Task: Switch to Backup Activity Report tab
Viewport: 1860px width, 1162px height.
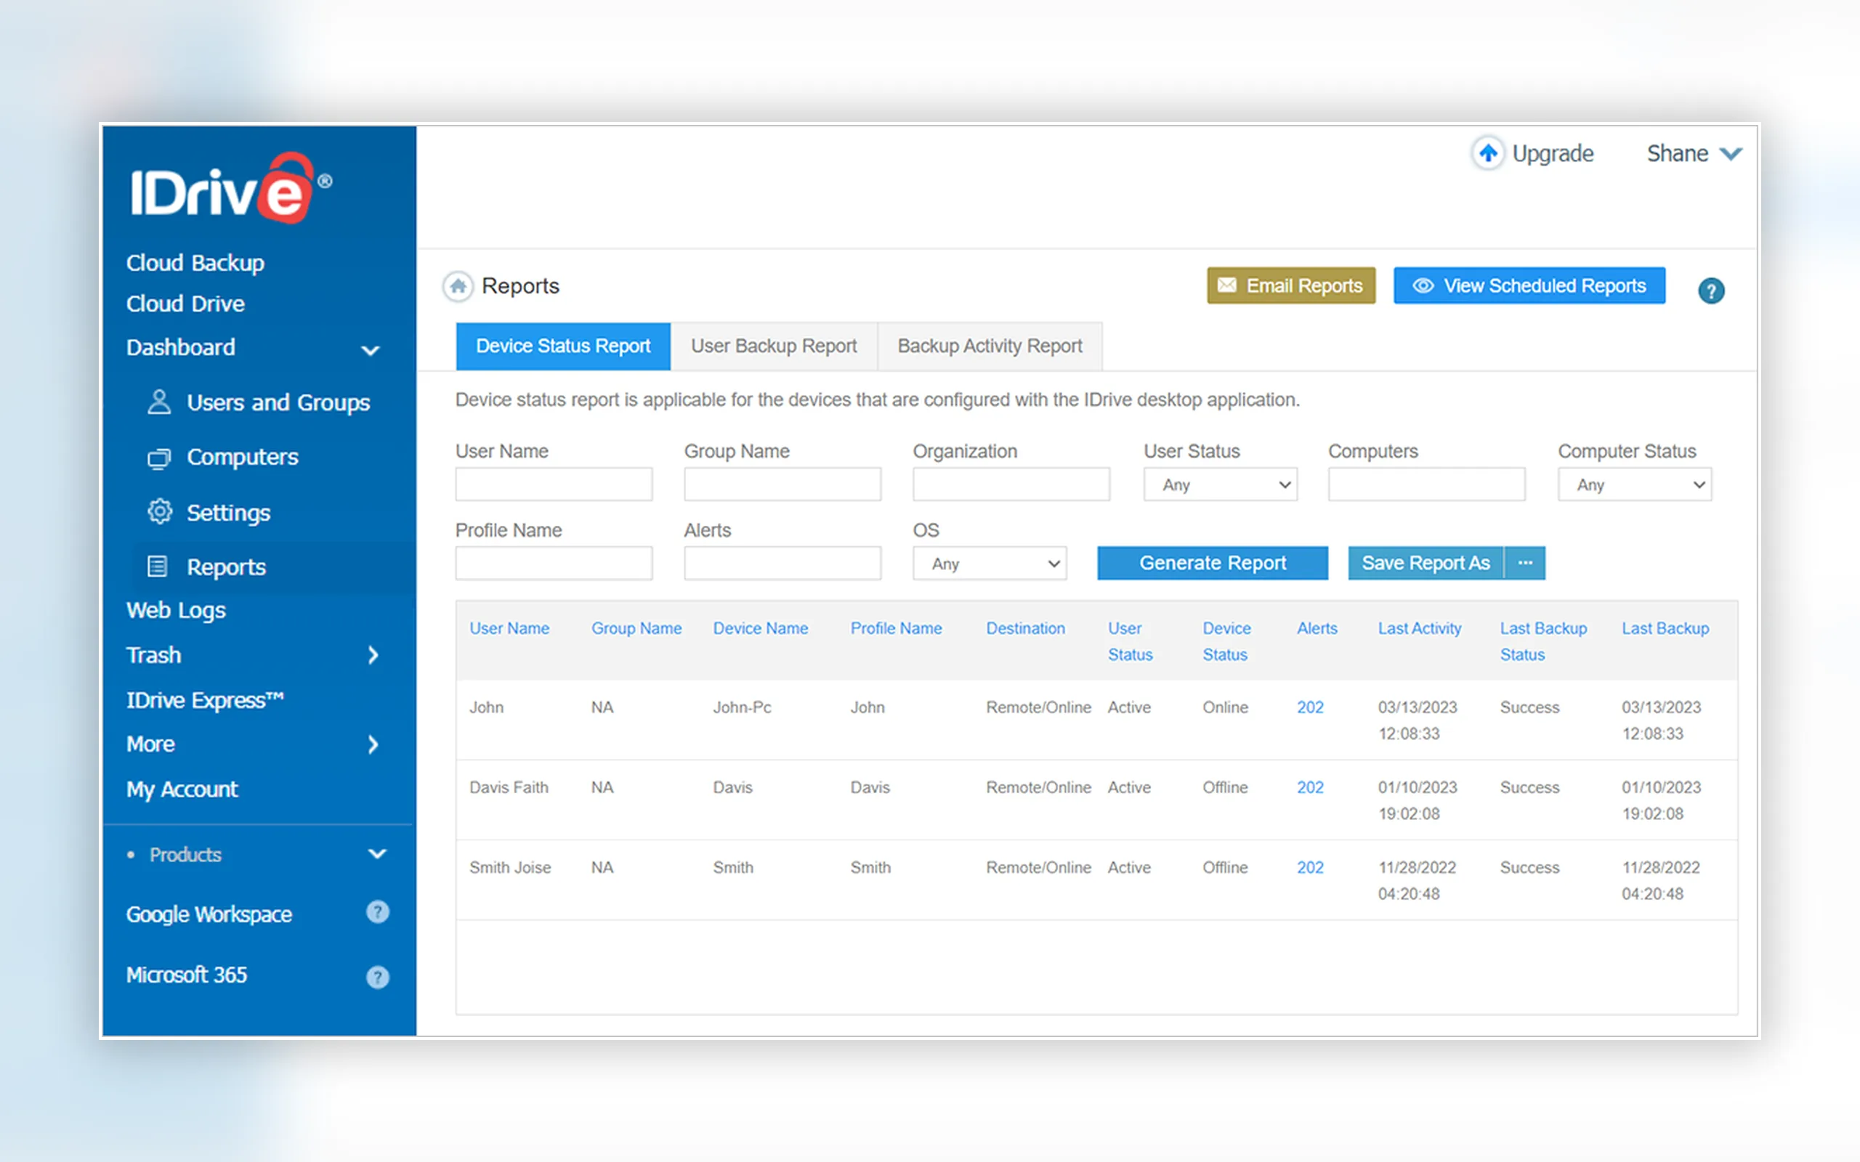Action: (x=990, y=346)
